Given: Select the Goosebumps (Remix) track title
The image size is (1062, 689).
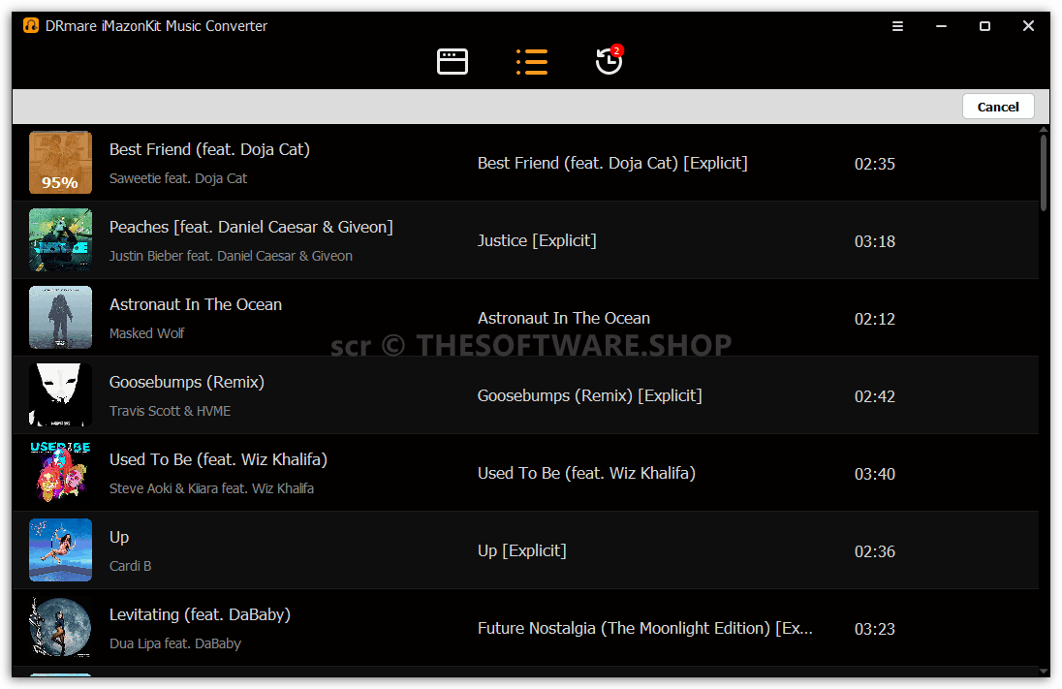Looking at the screenshot, I should [x=186, y=382].
